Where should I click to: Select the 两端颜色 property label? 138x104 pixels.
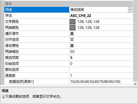[x=12, y=28]
